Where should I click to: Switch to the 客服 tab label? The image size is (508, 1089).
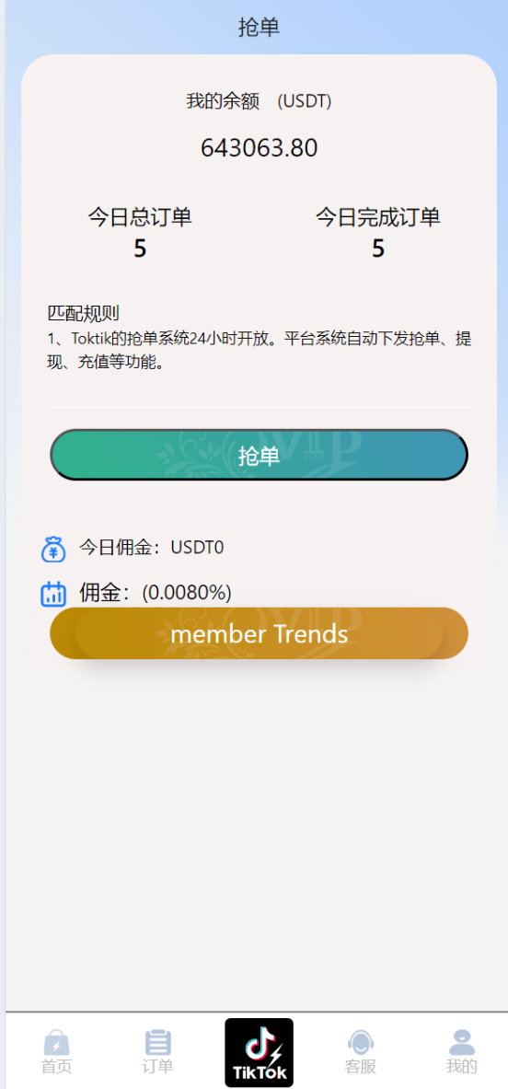(x=360, y=1066)
